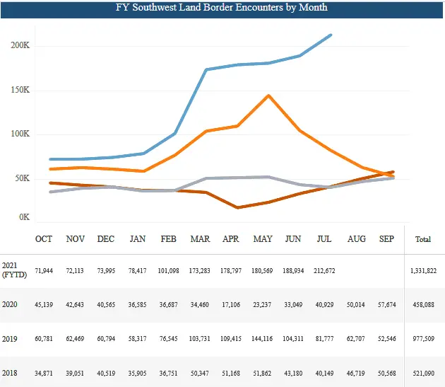Screen dimensions: 445x387
Task: Click the dark orange 2020 line's April low
Action: 238,207
